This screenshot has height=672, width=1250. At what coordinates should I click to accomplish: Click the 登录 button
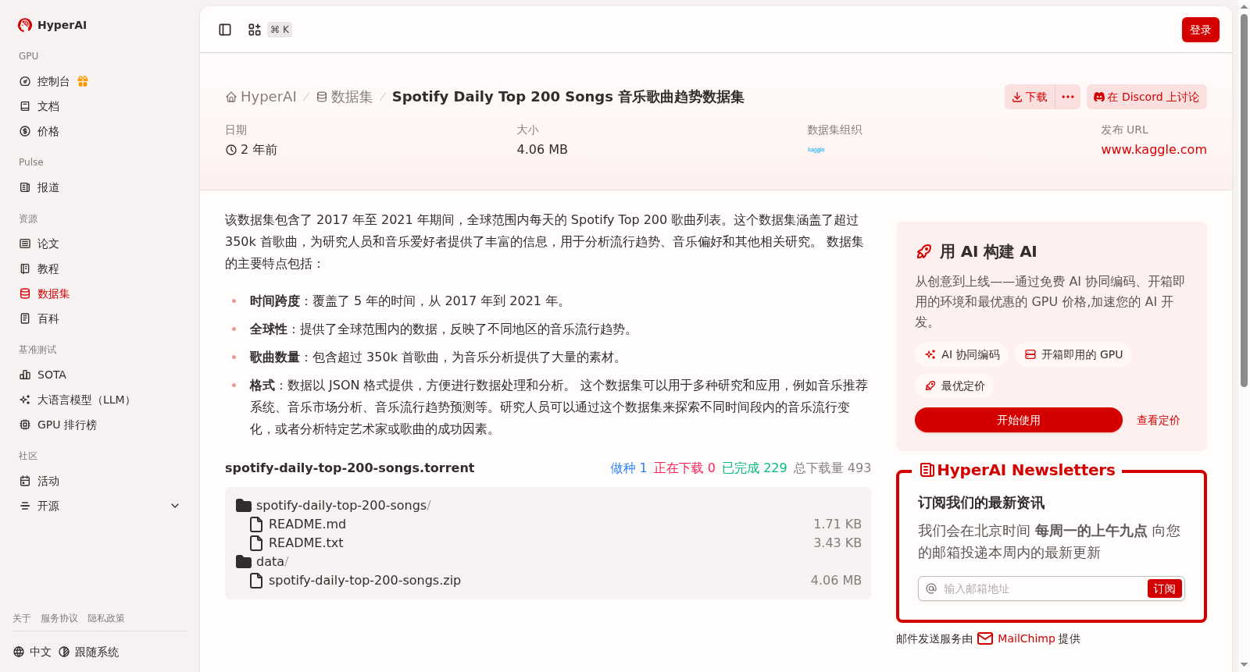click(1200, 30)
